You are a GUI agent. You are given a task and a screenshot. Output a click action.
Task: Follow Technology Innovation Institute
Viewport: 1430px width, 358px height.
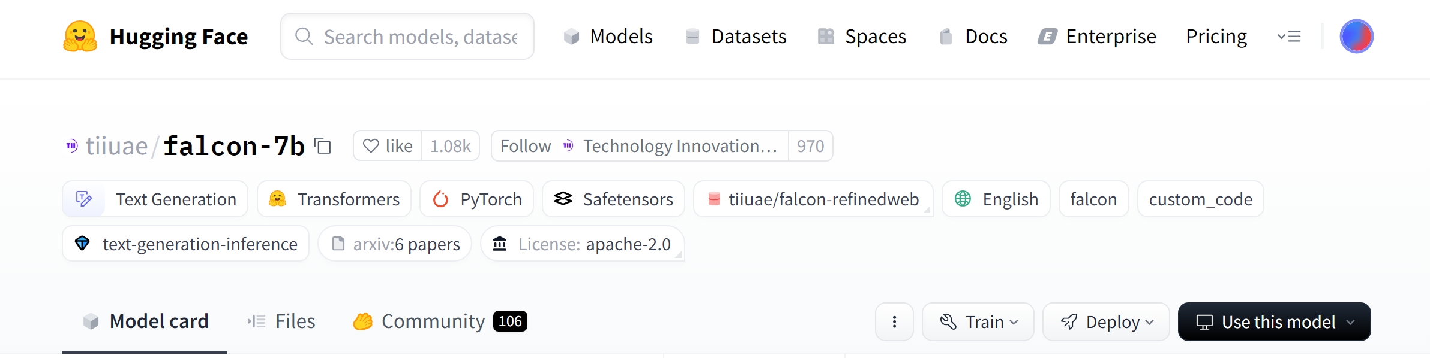[x=525, y=146]
